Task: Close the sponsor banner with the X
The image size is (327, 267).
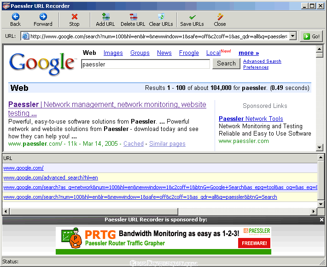Action: click(x=321, y=220)
